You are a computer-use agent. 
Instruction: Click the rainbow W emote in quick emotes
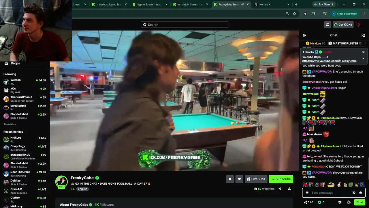[x=357, y=185]
